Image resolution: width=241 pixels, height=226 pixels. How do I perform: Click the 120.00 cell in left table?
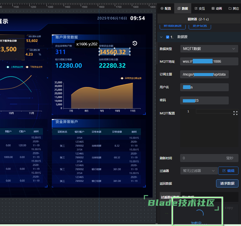[22, 145]
